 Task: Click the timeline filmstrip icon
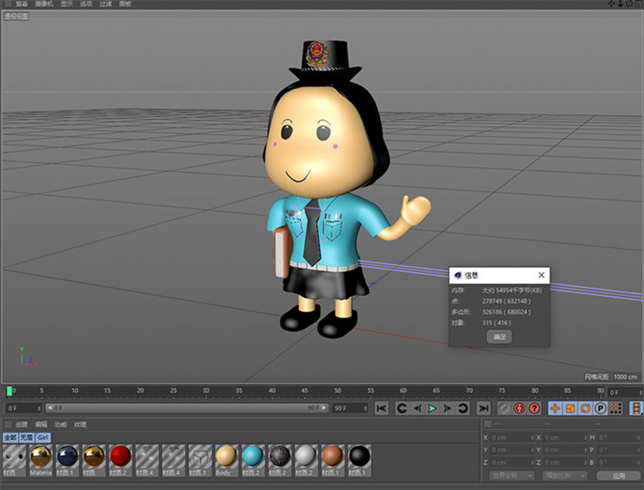pyautogui.click(x=636, y=408)
